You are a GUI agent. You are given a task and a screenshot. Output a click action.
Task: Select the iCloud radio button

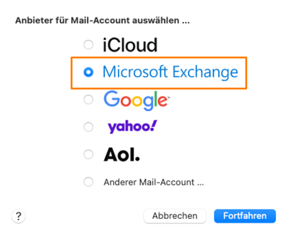[88, 45]
